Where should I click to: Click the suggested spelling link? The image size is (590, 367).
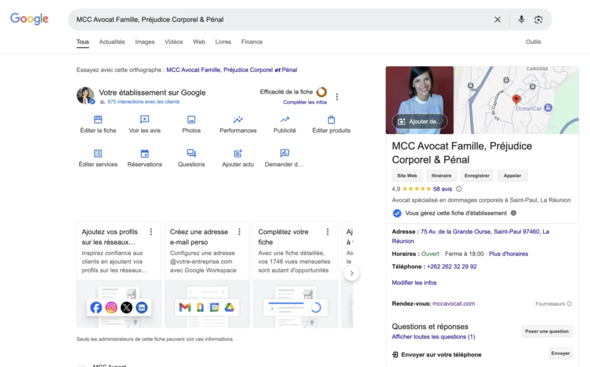click(x=232, y=70)
